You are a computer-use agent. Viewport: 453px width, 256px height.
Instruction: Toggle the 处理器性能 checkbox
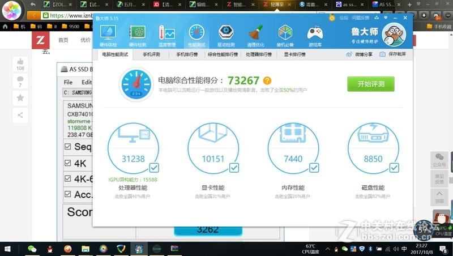tap(154, 168)
